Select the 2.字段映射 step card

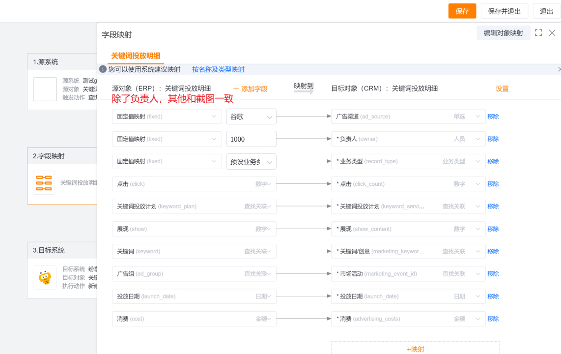pyautogui.click(x=62, y=176)
